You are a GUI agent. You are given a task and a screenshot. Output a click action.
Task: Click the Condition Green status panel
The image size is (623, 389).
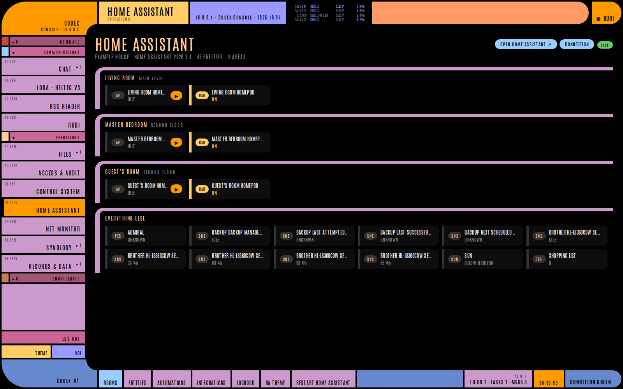pyautogui.click(x=593, y=379)
